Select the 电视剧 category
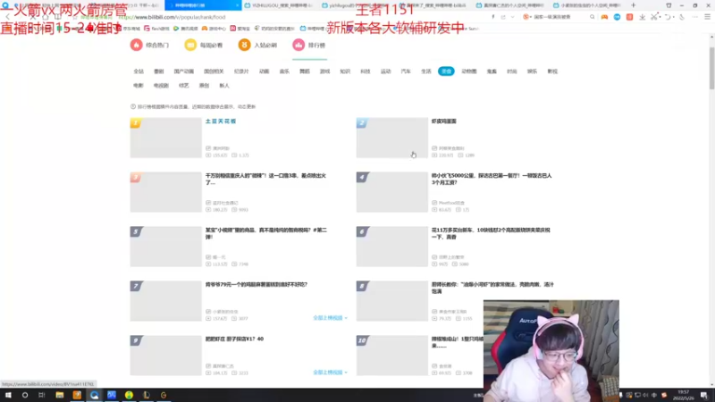The image size is (715, 402). tap(161, 86)
